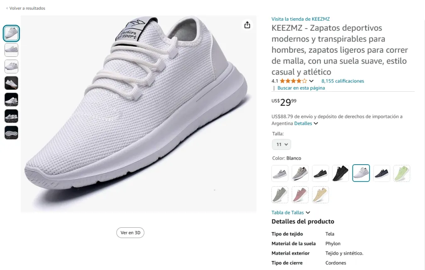Click the share icon on product image

pos(247,25)
